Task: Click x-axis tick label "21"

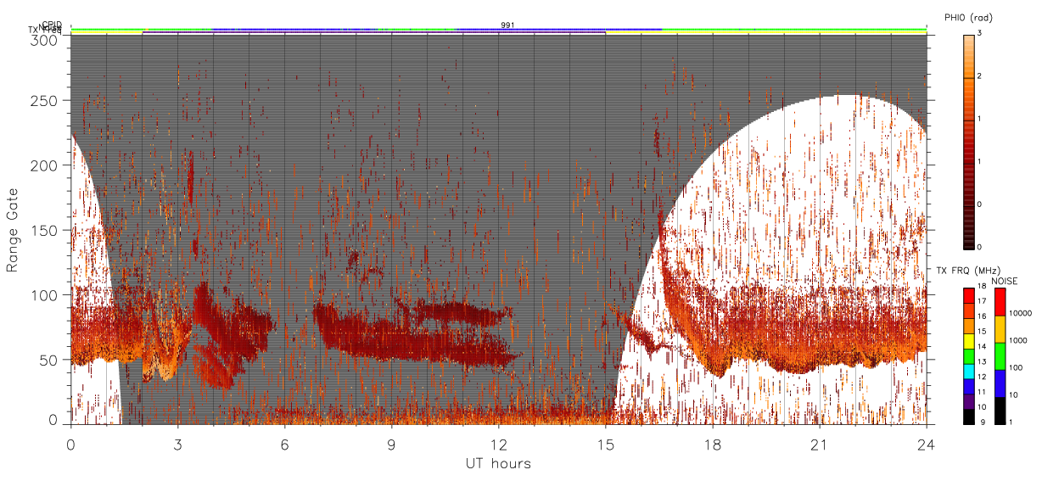Action: tap(820, 445)
